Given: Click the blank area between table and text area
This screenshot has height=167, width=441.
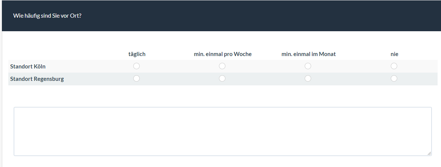Looking at the screenshot, I should (223, 96).
